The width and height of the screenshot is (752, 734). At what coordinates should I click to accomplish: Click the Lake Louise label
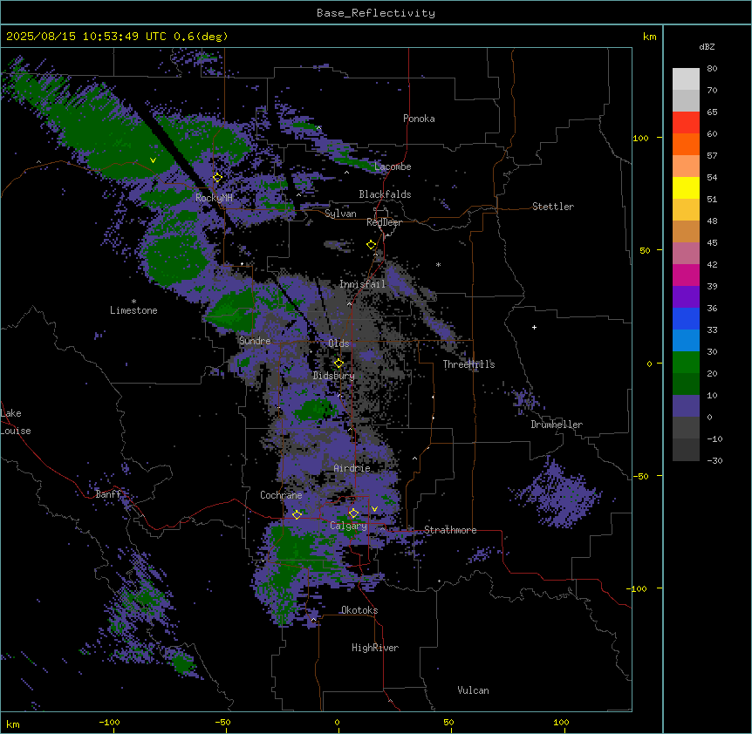16,422
